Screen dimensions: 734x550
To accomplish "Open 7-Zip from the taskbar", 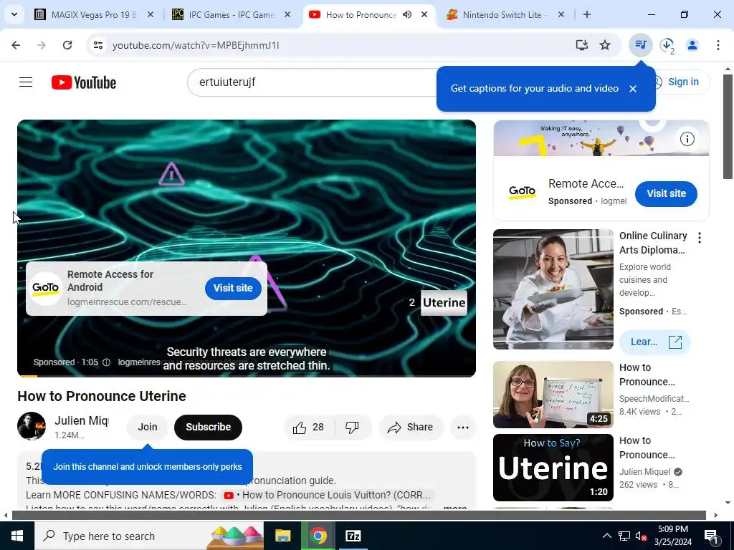I will 353,536.
